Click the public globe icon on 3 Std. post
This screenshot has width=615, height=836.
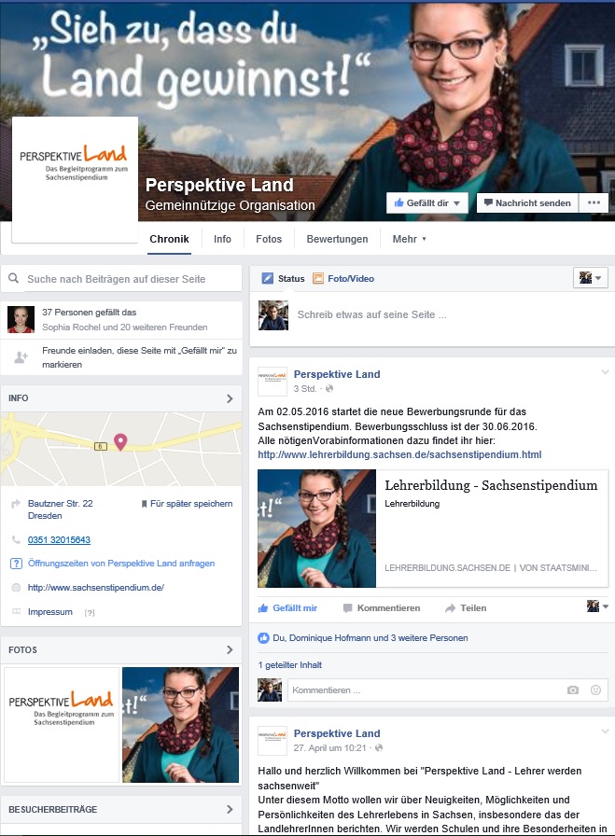click(329, 389)
